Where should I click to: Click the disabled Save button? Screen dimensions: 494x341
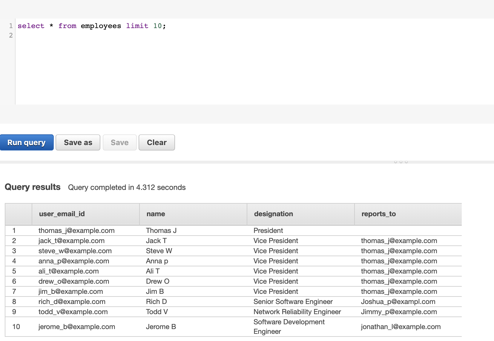pyautogui.click(x=119, y=142)
